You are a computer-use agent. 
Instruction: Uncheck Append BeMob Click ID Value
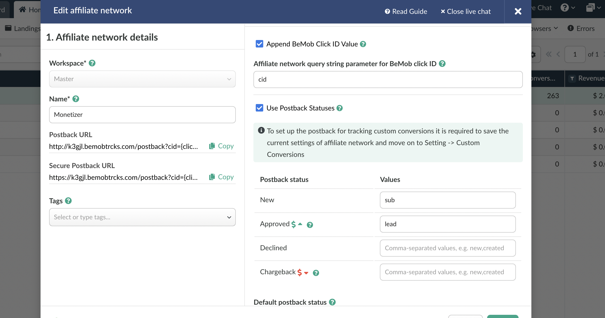tap(259, 44)
